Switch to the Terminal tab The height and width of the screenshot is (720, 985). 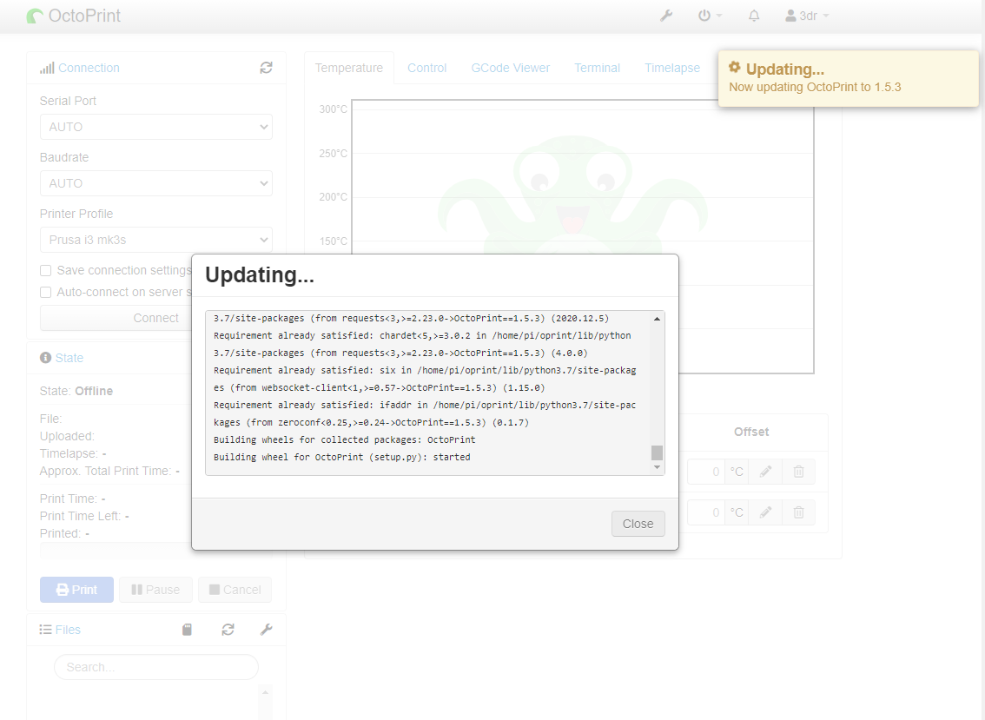click(597, 68)
